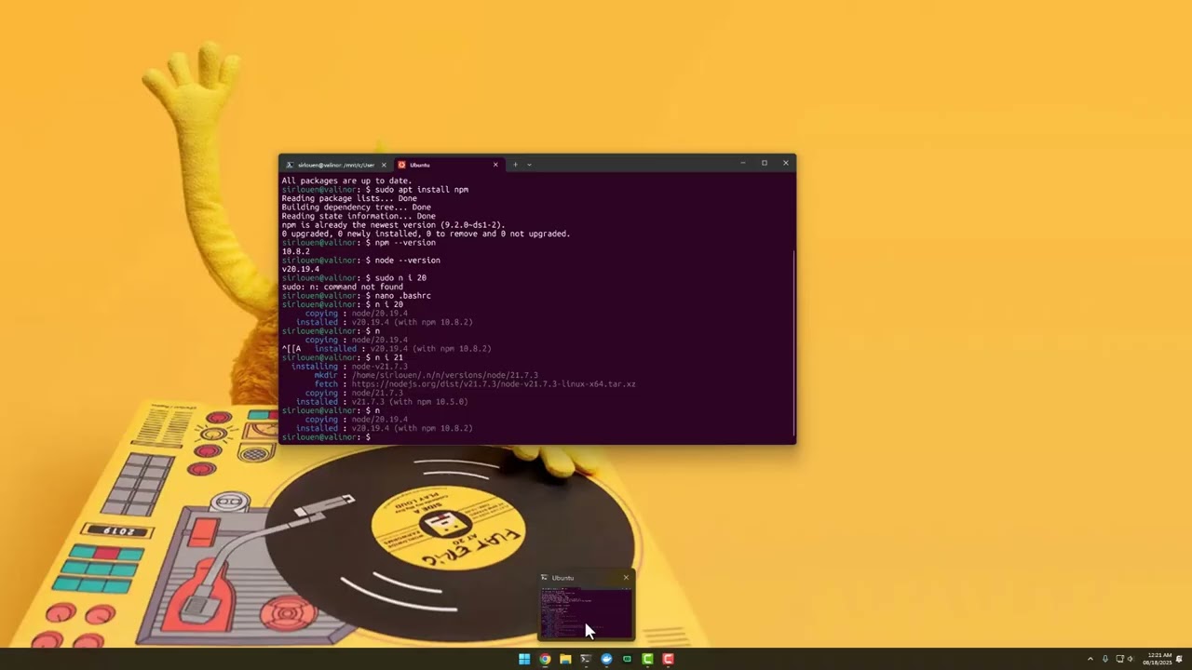
Task: Show hidden system tray icons
Action: point(1090,659)
